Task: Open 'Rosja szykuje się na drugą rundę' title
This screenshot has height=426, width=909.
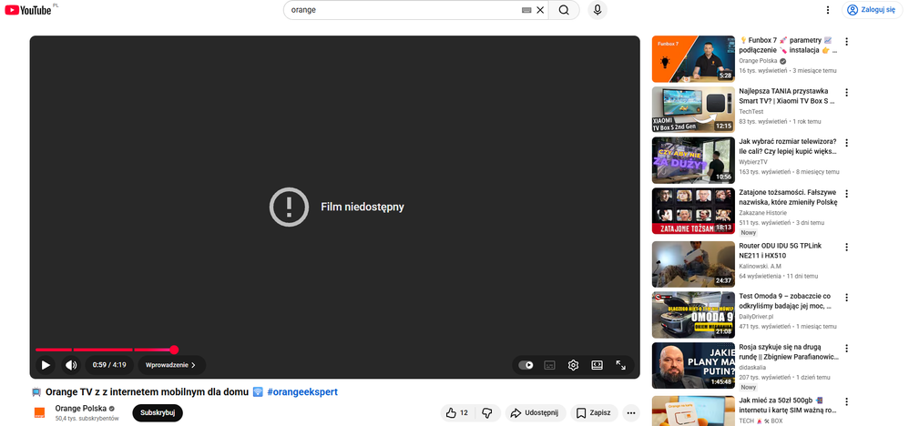Action: click(789, 351)
